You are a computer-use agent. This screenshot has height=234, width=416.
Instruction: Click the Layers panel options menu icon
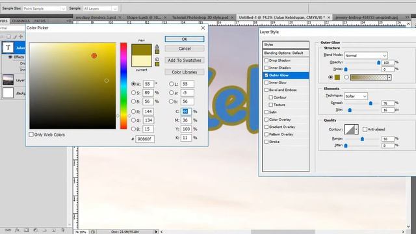(x=69, y=21)
